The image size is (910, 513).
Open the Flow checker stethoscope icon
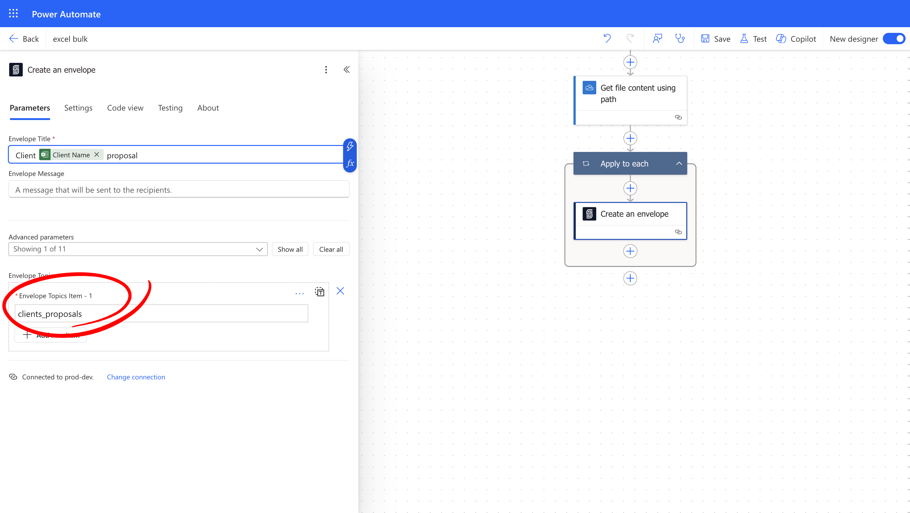click(x=679, y=39)
